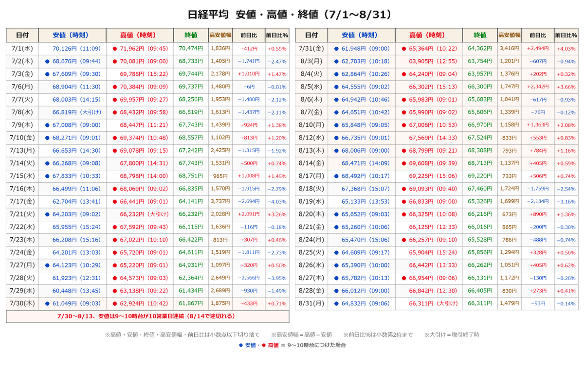Viewport: 584px width, 368px height.
Task: Select the closing value 63,957円
Action: click(x=480, y=74)
